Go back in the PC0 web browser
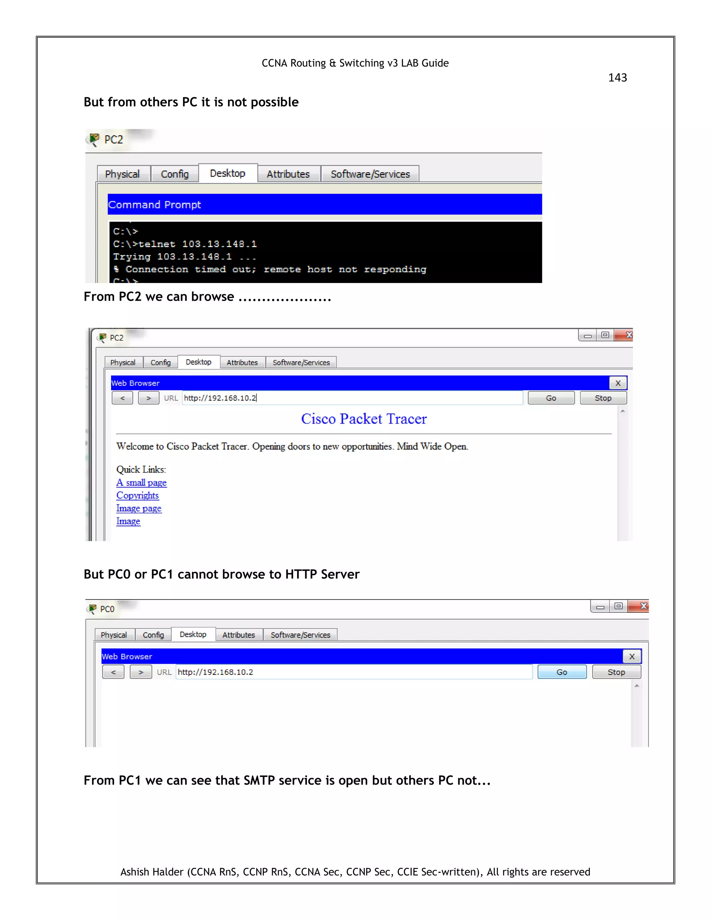 113,672
